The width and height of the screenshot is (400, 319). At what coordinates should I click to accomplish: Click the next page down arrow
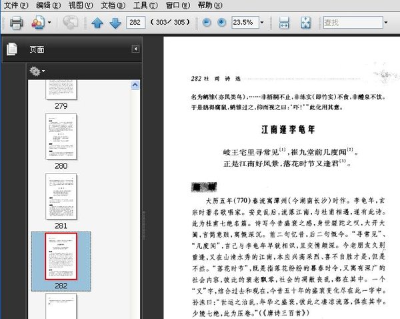pos(115,23)
